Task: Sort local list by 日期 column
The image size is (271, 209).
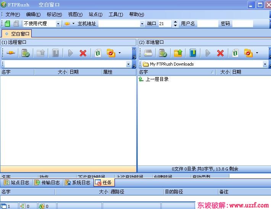Action: (251, 72)
